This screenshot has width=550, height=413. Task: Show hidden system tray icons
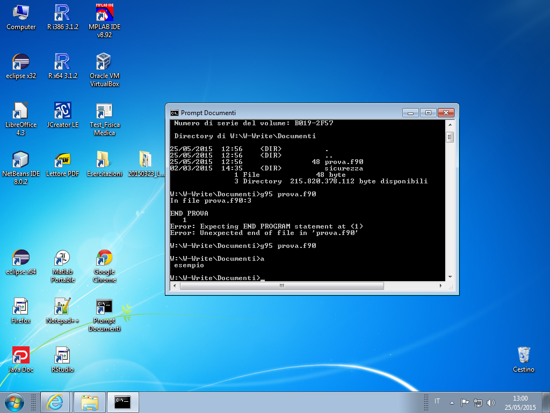(x=452, y=402)
